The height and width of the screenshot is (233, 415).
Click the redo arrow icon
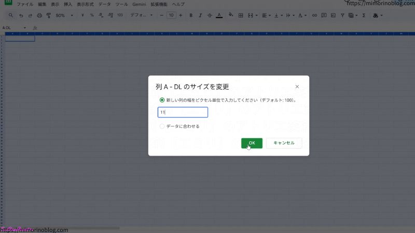(x=30, y=16)
